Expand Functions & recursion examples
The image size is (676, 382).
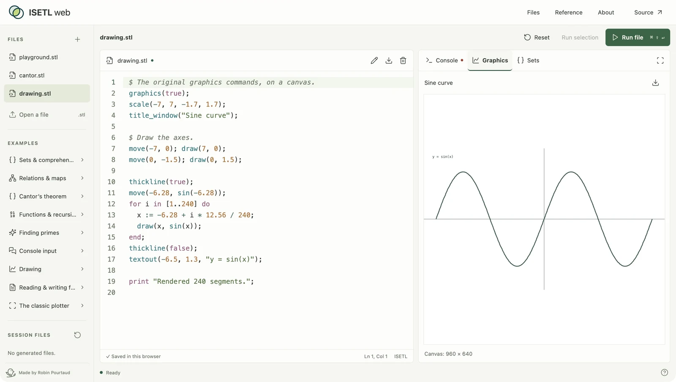click(x=47, y=214)
